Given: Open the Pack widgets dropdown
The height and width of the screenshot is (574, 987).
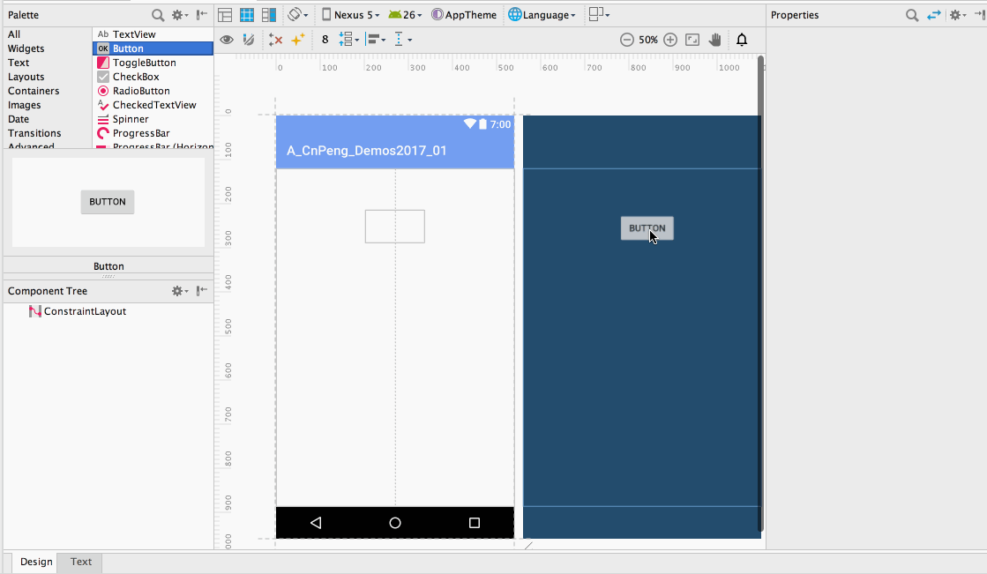Looking at the screenshot, I should tap(348, 40).
